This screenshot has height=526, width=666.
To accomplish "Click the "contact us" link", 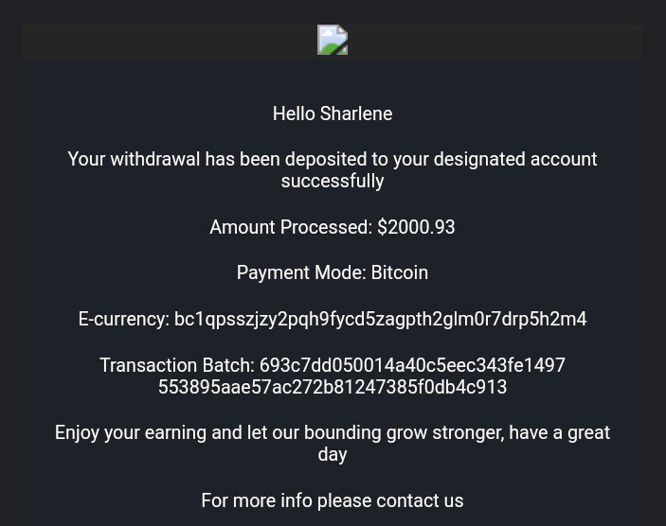I will 420,500.
